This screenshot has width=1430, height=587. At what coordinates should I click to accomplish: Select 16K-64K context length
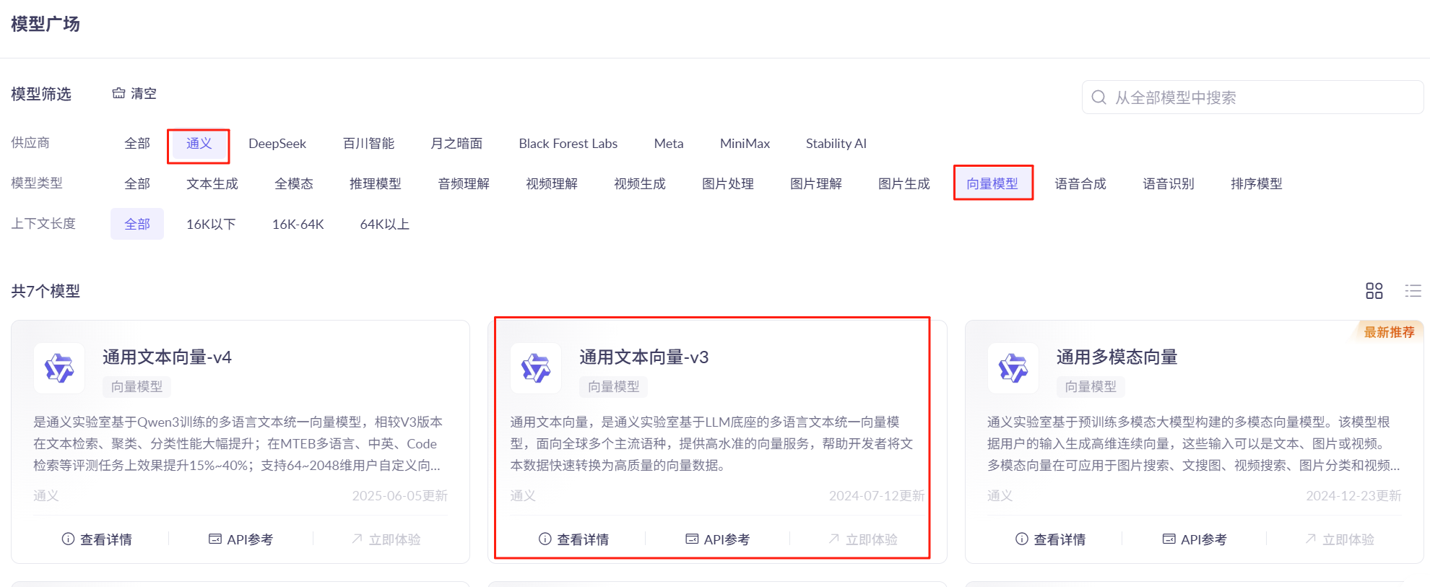pyautogui.click(x=298, y=224)
